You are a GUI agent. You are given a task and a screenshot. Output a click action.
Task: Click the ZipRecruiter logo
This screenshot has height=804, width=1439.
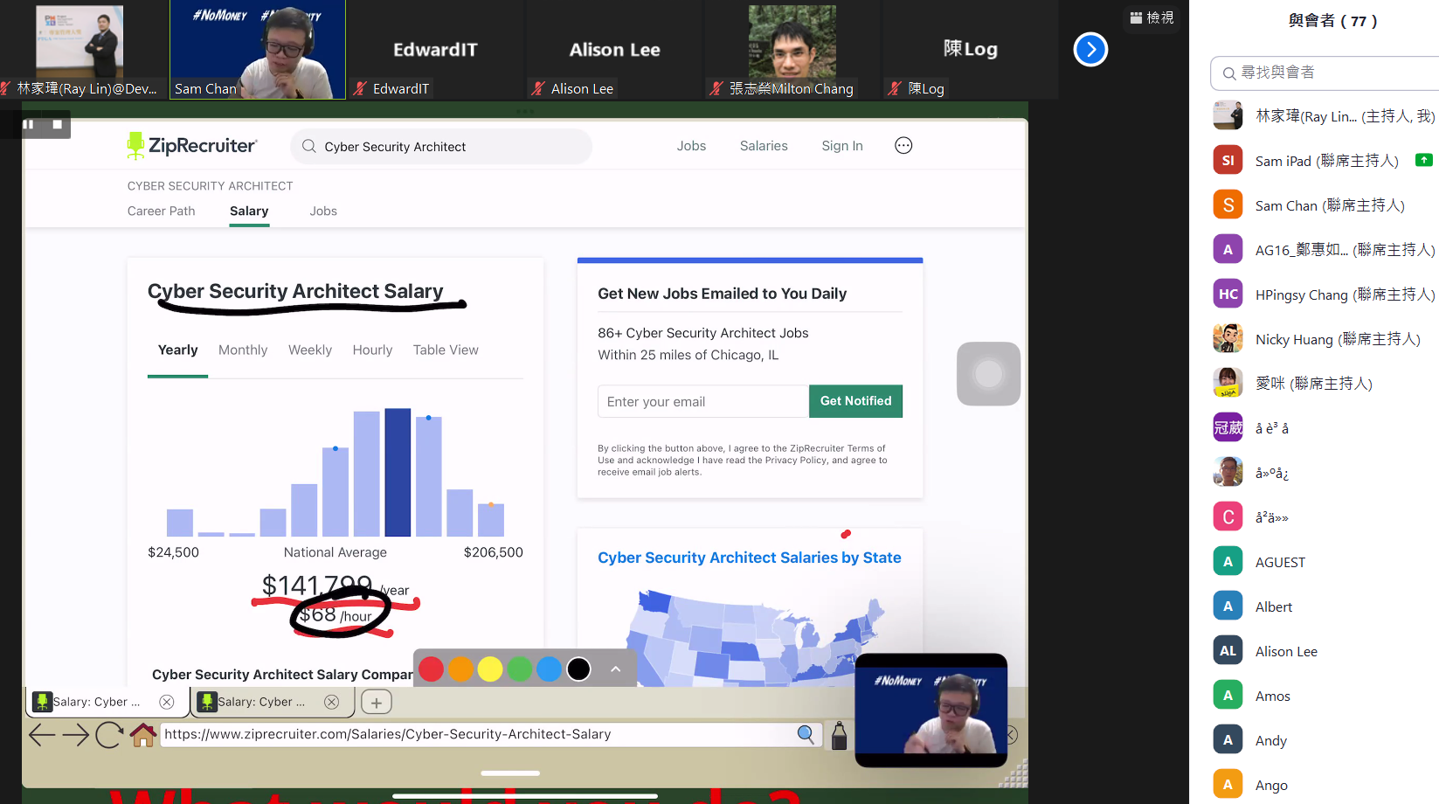pyautogui.click(x=192, y=146)
